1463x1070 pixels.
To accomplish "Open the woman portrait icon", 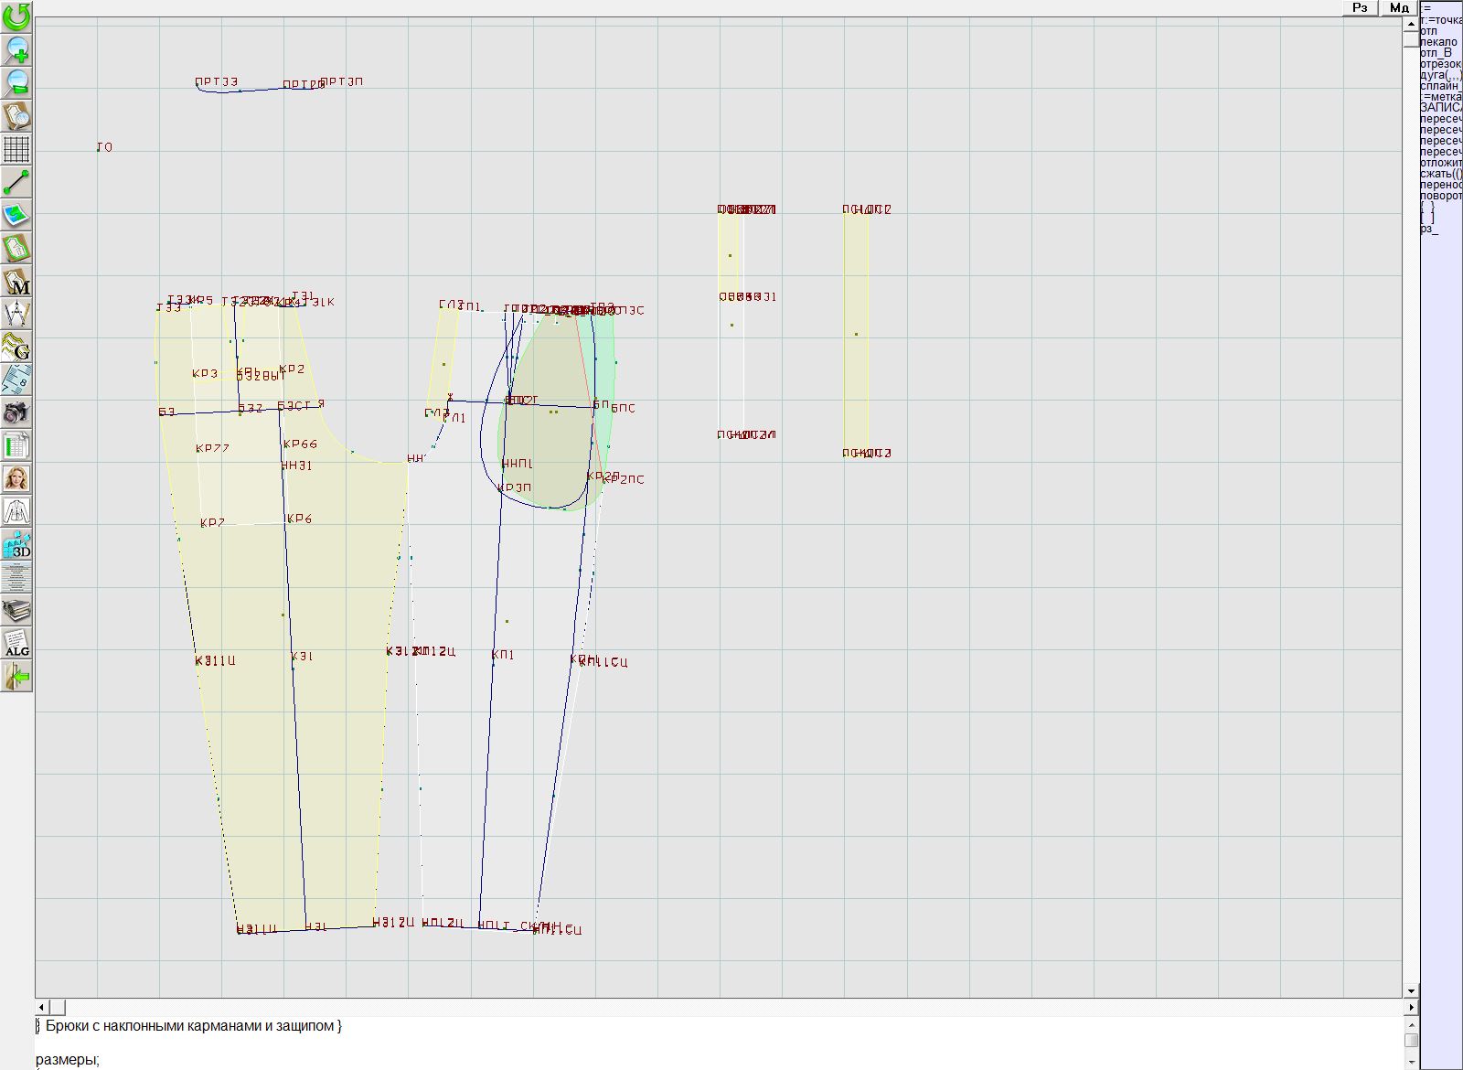I will 16,478.
